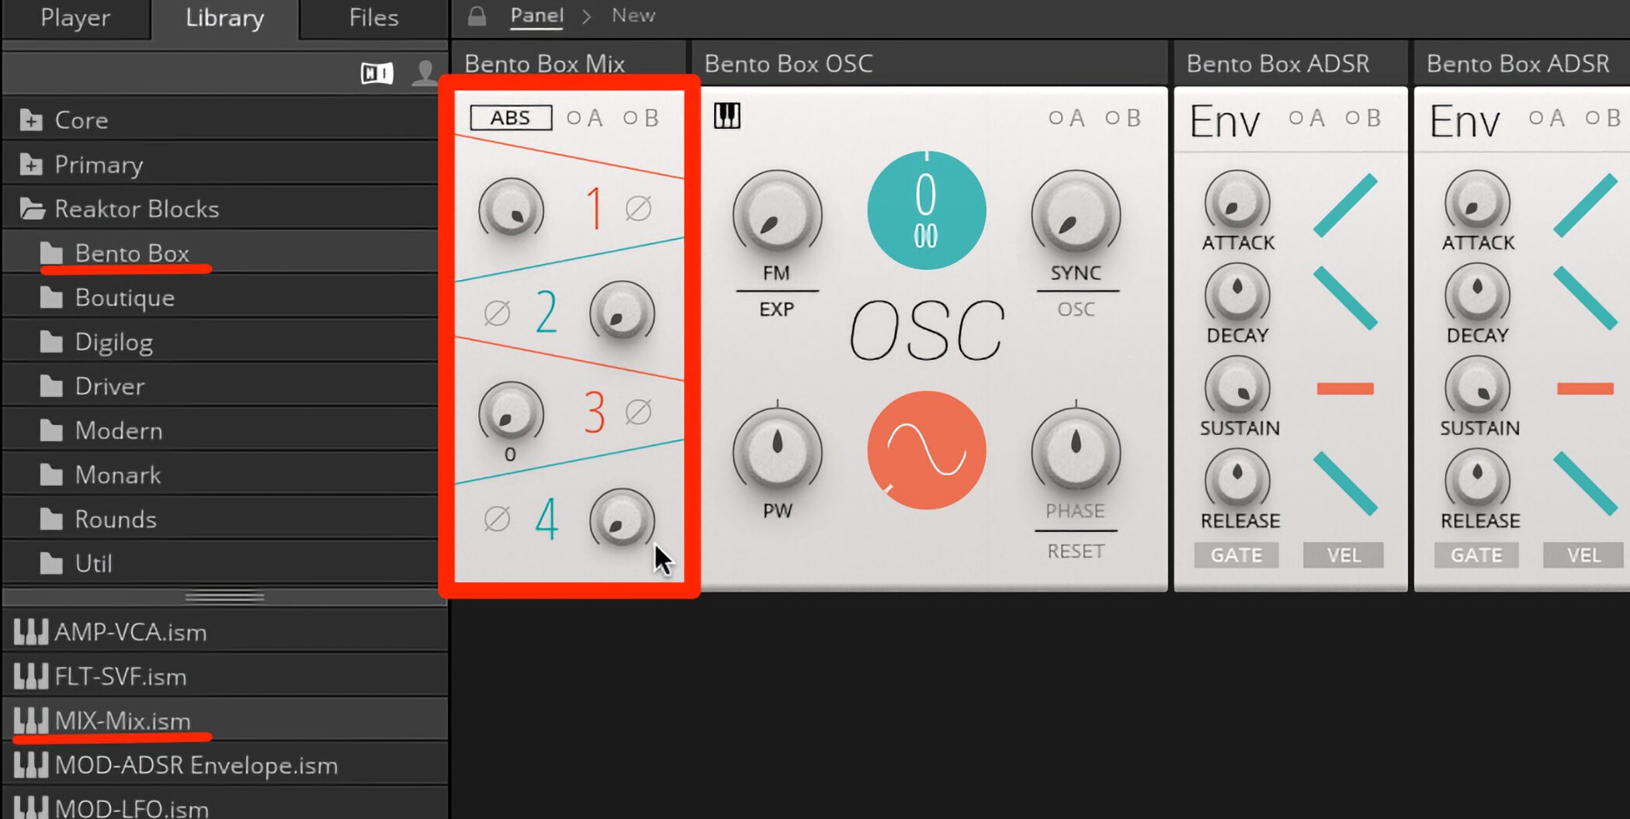The image size is (1630, 819).
Task: Toggle the phase invert icon on Mix channel 4
Action: coord(497,518)
